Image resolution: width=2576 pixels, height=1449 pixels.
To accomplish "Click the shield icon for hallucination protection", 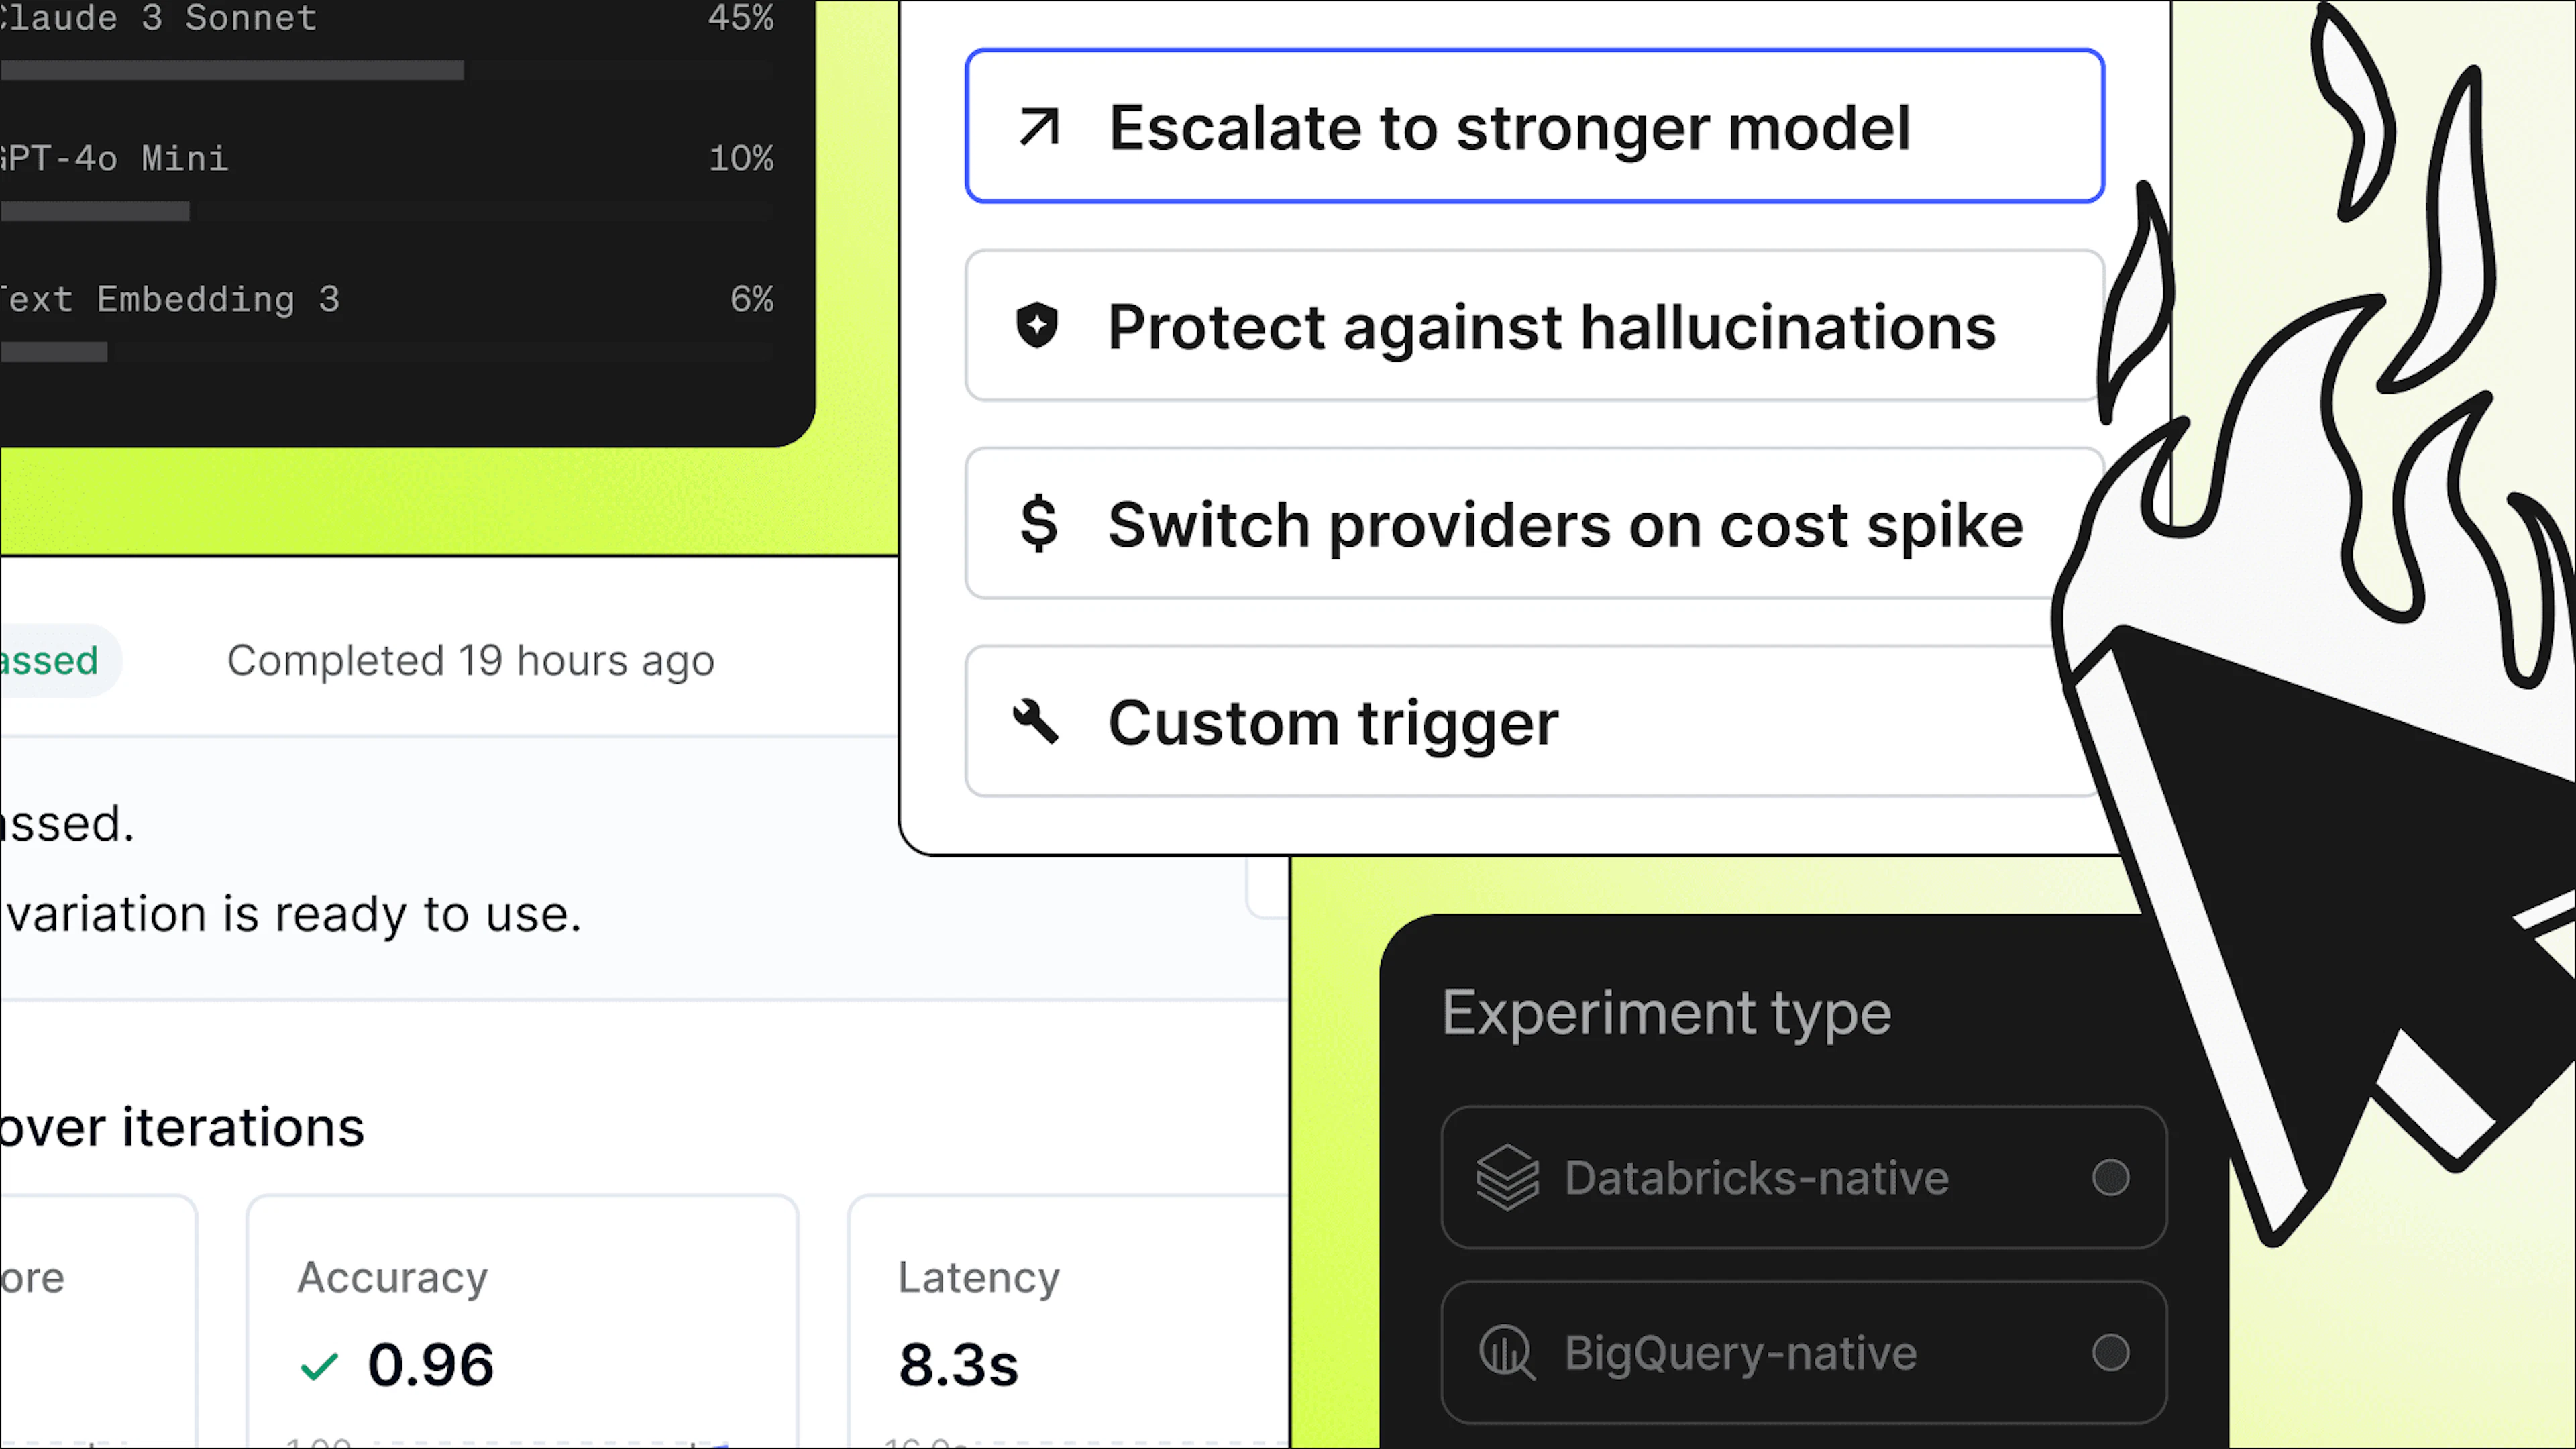I will [x=1037, y=326].
